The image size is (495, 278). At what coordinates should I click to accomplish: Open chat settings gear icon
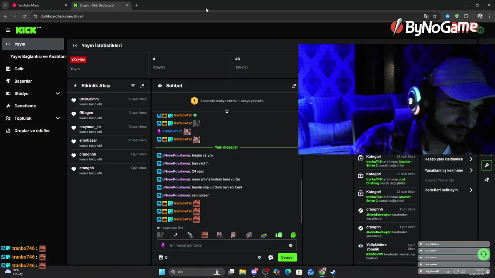click(259, 258)
